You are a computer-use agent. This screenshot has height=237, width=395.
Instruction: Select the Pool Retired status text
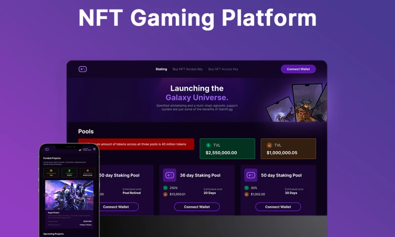(132, 193)
